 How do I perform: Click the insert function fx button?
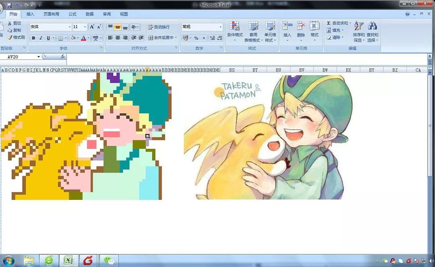[x=63, y=57]
